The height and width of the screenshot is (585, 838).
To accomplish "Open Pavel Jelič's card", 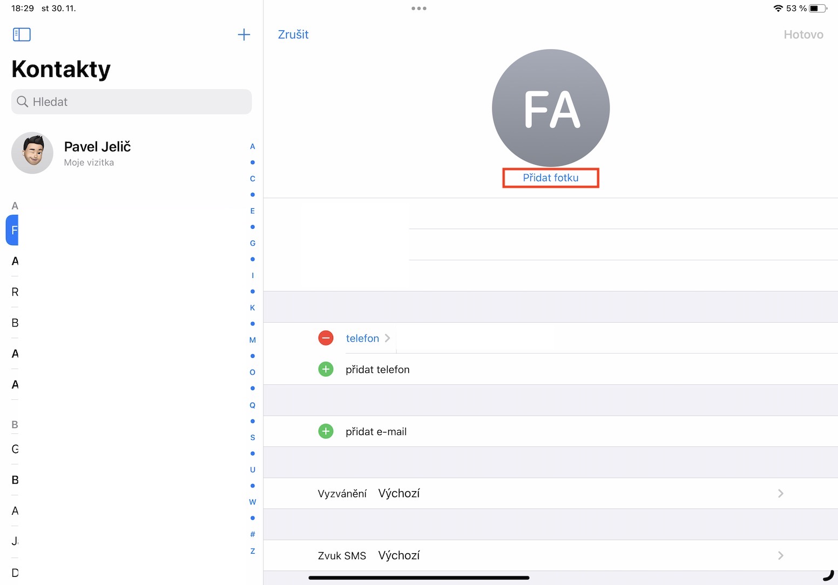I will 97,153.
